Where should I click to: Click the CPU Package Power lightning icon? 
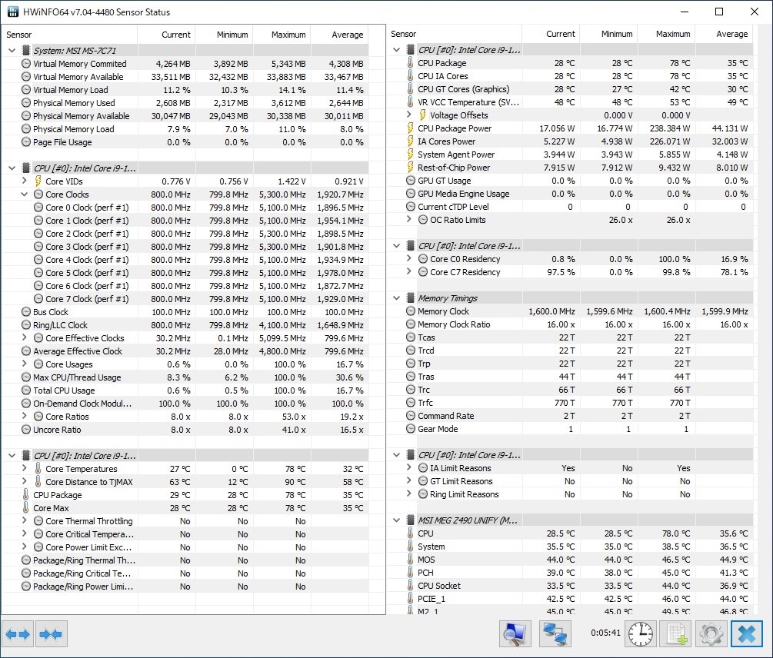pyautogui.click(x=410, y=128)
